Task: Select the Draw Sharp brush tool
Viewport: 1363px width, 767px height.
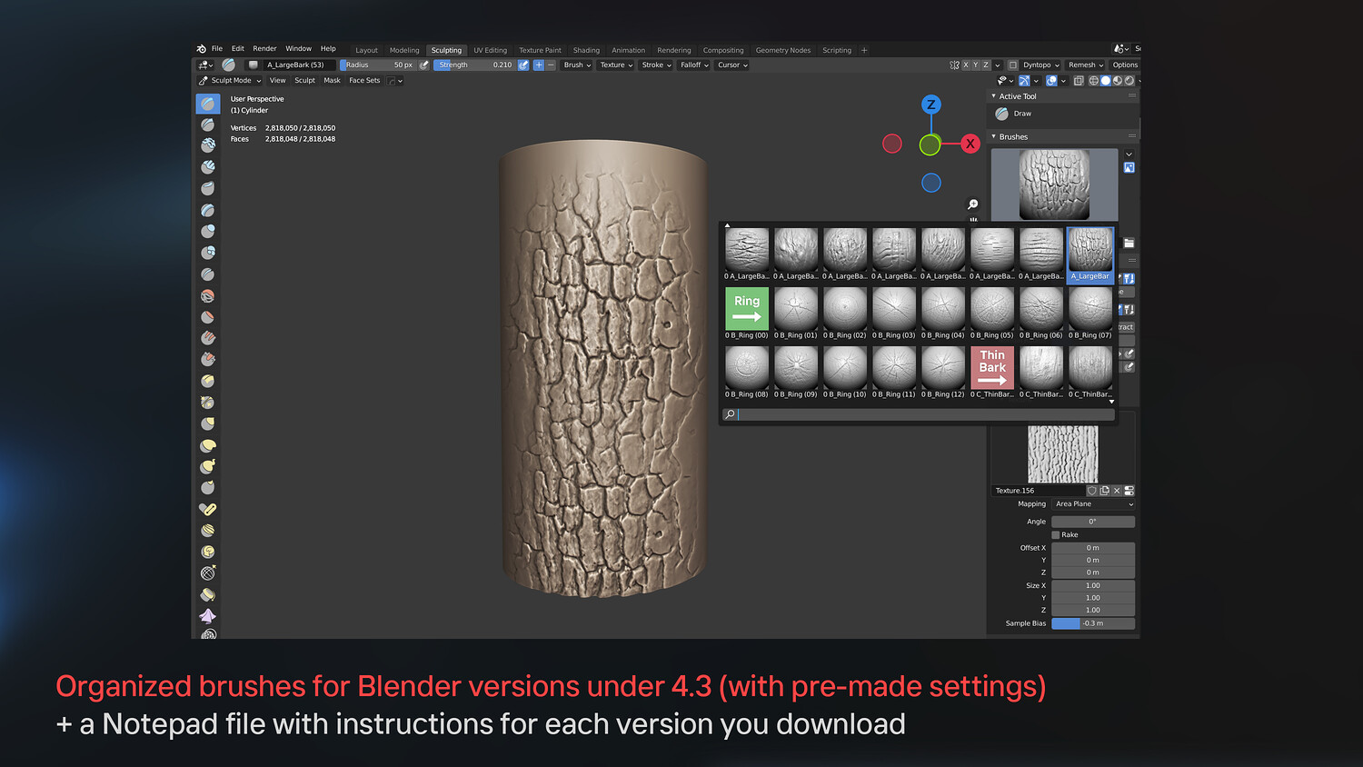Action: [208, 125]
